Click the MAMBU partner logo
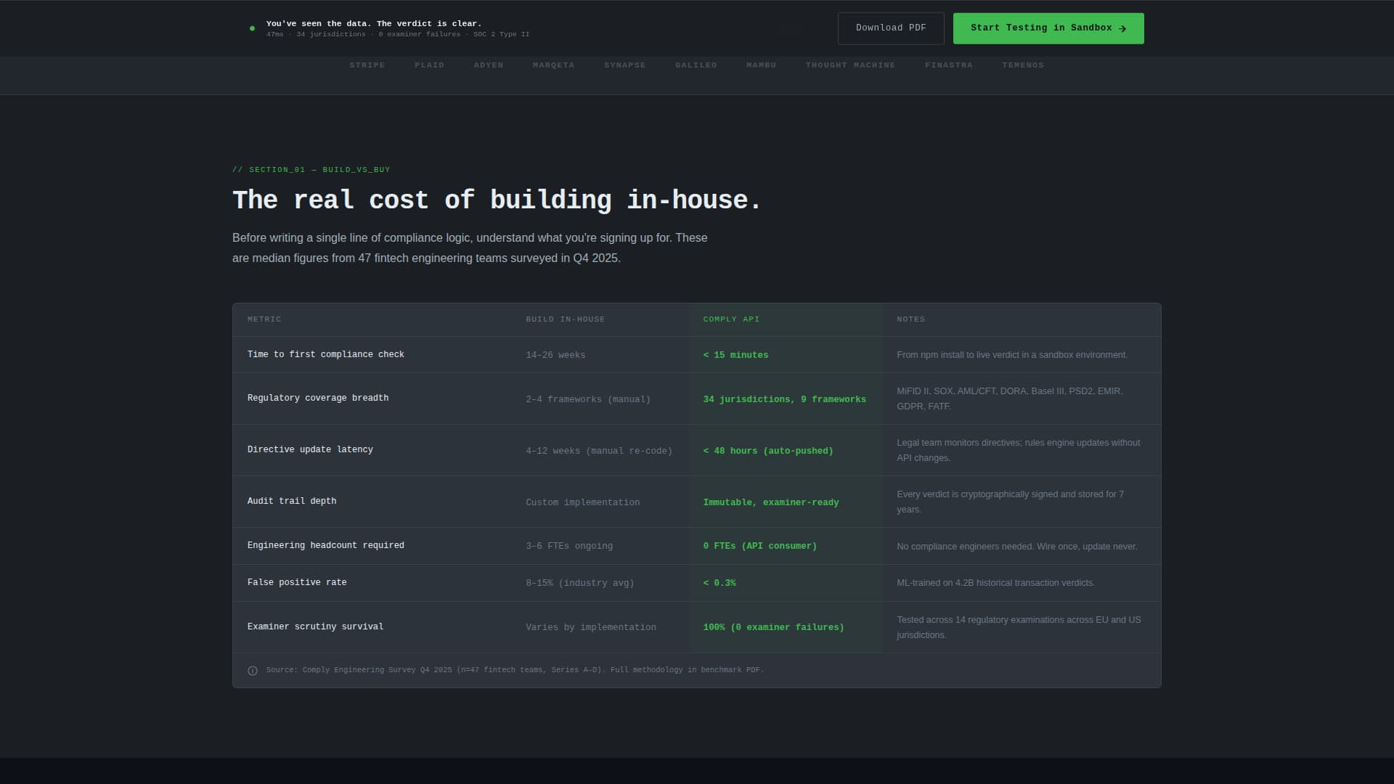Image resolution: width=1394 pixels, height=784 pixels. [x=761, y=65]
